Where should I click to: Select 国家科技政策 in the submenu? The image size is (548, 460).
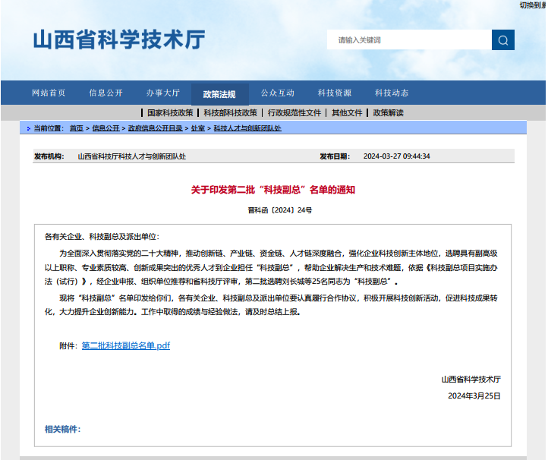(x=170, y=112)
